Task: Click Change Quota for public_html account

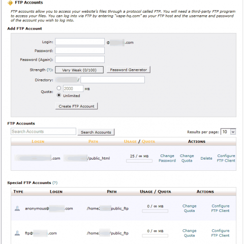Action: click(187, 158)
